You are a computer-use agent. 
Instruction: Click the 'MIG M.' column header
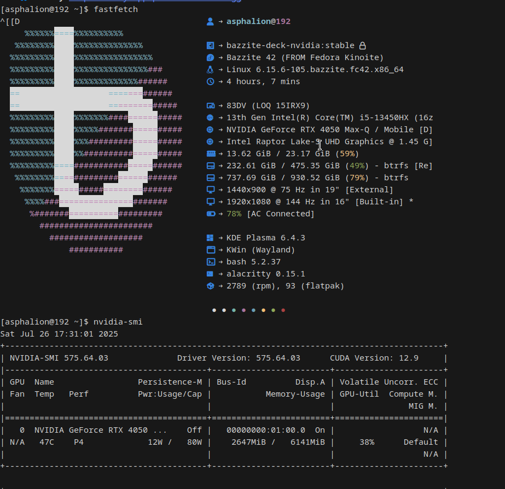[x=423, y=406]
